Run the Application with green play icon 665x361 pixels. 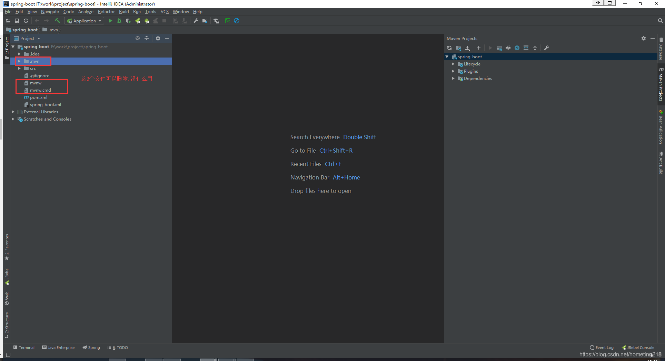pyautogui.click(x=110, y=21)
